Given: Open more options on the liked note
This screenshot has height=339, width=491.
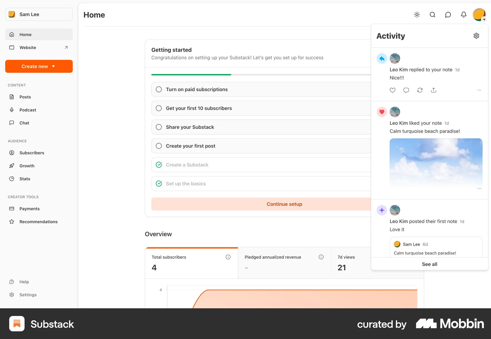Looking at the screenshot, I should (479, 188).
